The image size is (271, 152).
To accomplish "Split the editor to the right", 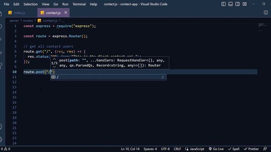I will point(265,12).
